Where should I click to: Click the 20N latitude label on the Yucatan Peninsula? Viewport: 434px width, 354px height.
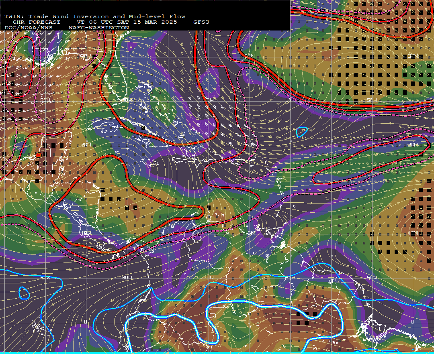tap(86, 145)
